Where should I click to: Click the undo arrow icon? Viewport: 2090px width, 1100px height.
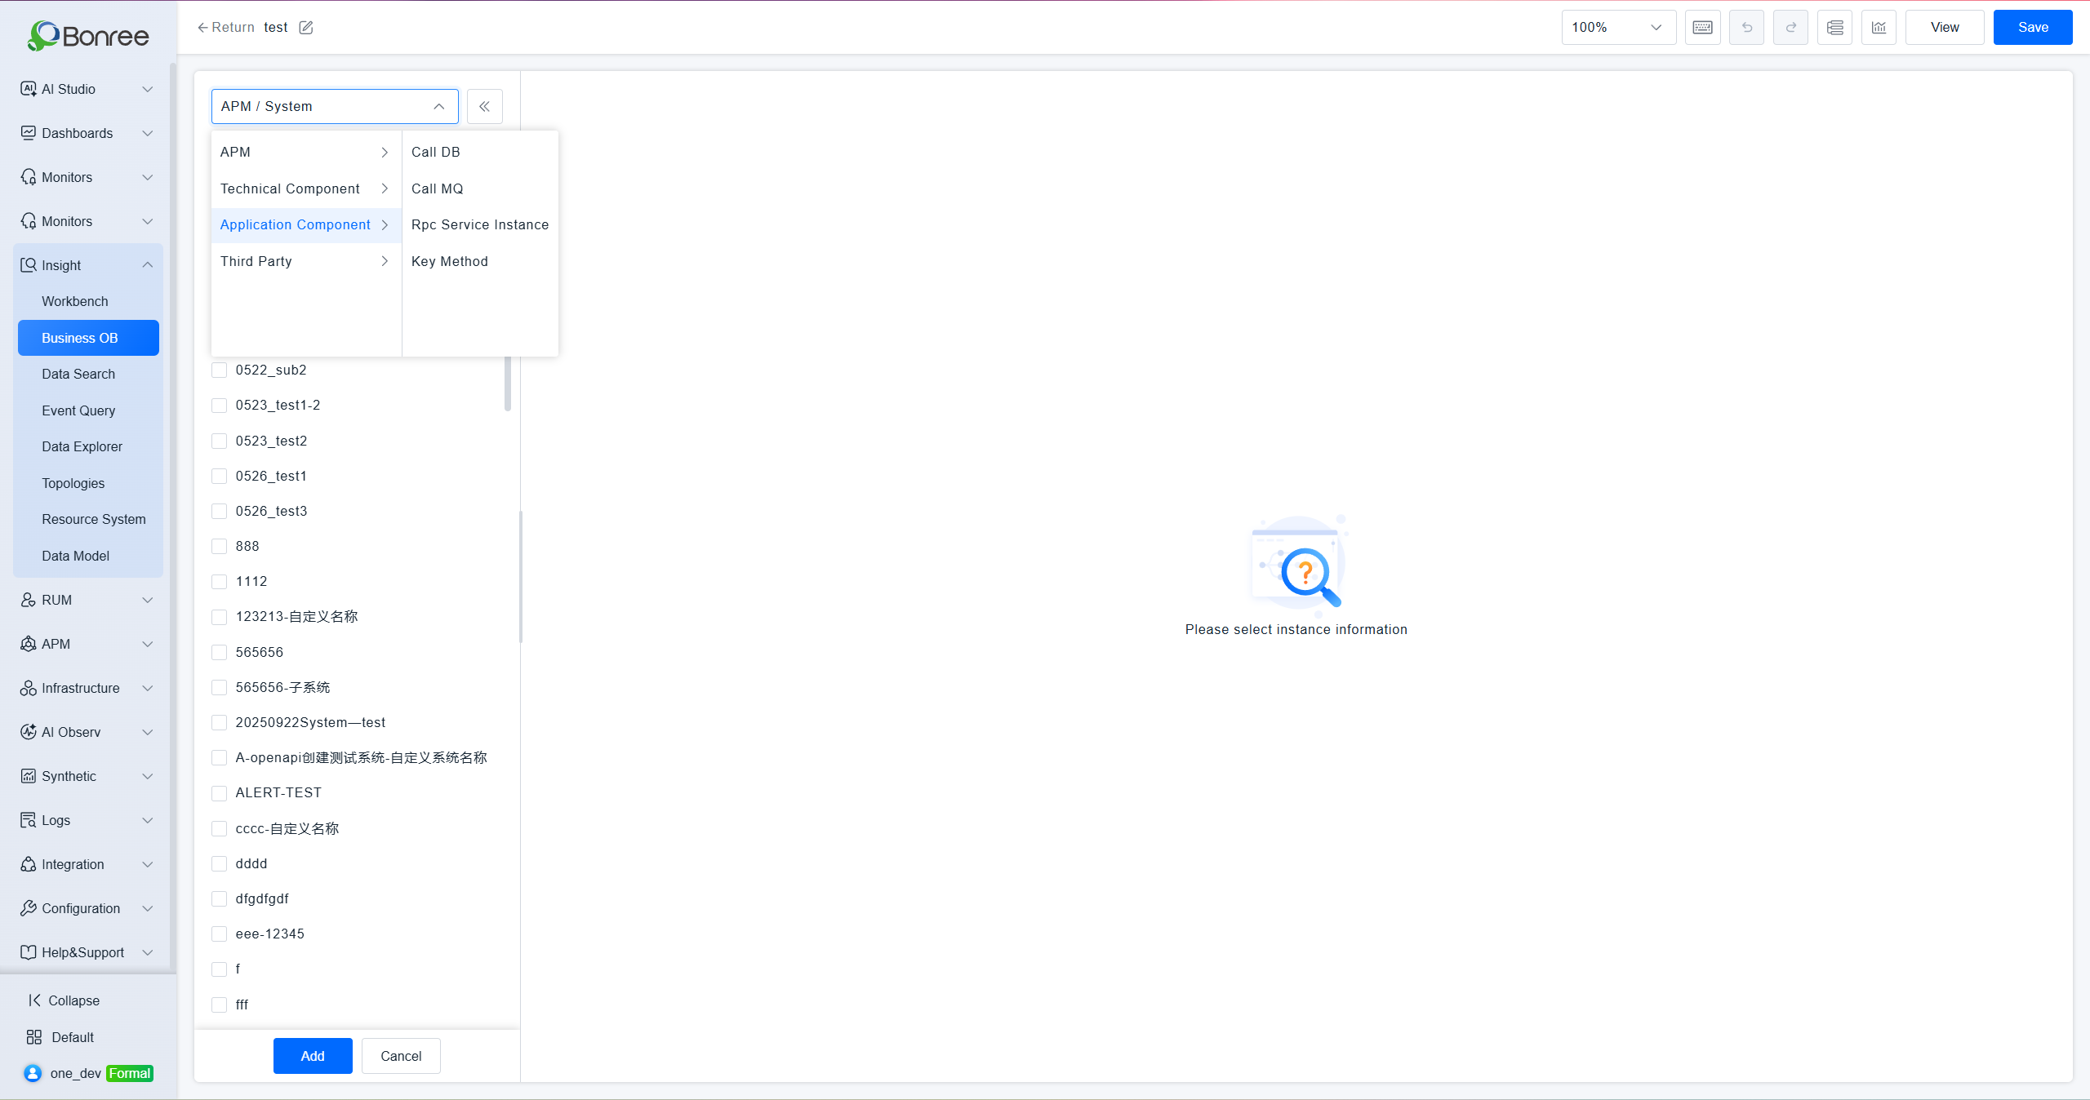(1746, 28)
